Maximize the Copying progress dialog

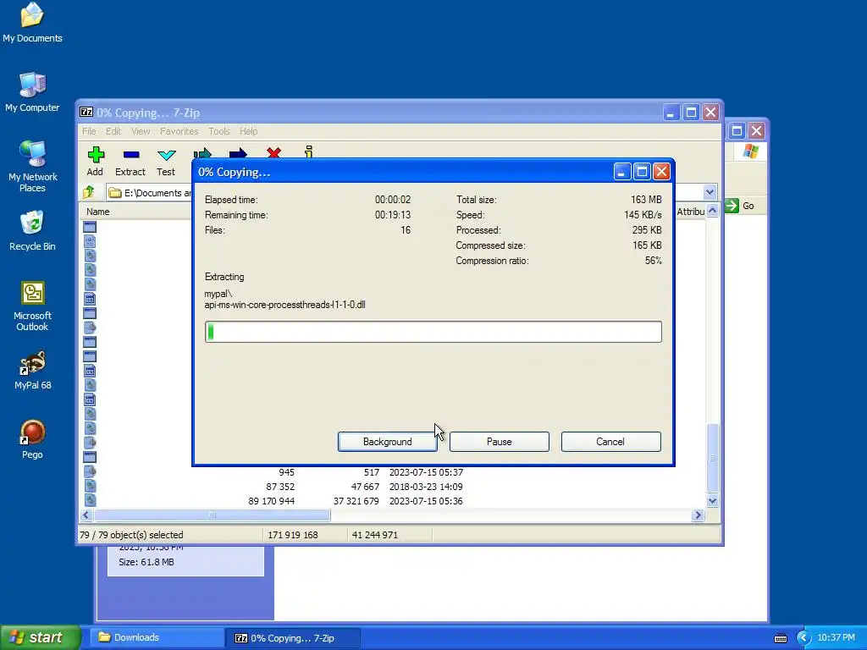tap(642, 172)
